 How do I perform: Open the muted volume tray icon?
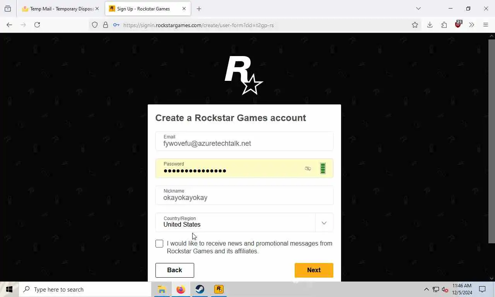coord(445,289)
